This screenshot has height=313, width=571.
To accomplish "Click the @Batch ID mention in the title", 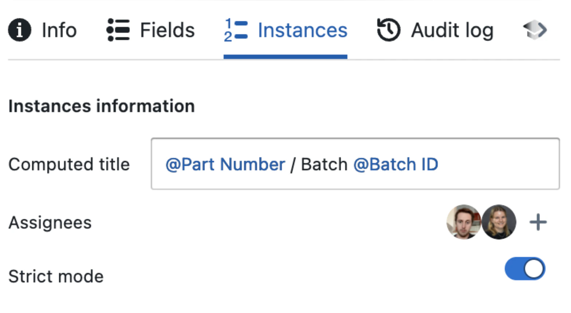I will (x=396, y=165).
